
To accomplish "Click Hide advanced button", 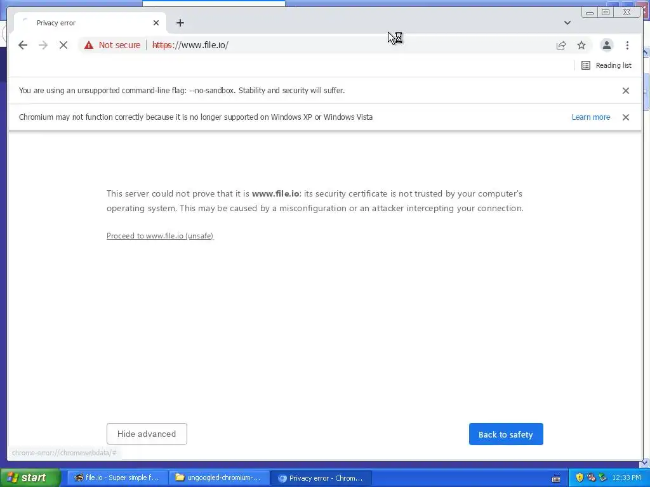I will click(x=147, y=434).
